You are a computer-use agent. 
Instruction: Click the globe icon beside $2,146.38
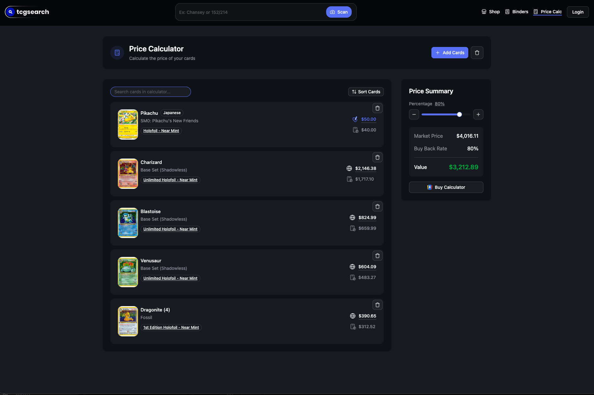pyautogui.click(x=349, y=168)
